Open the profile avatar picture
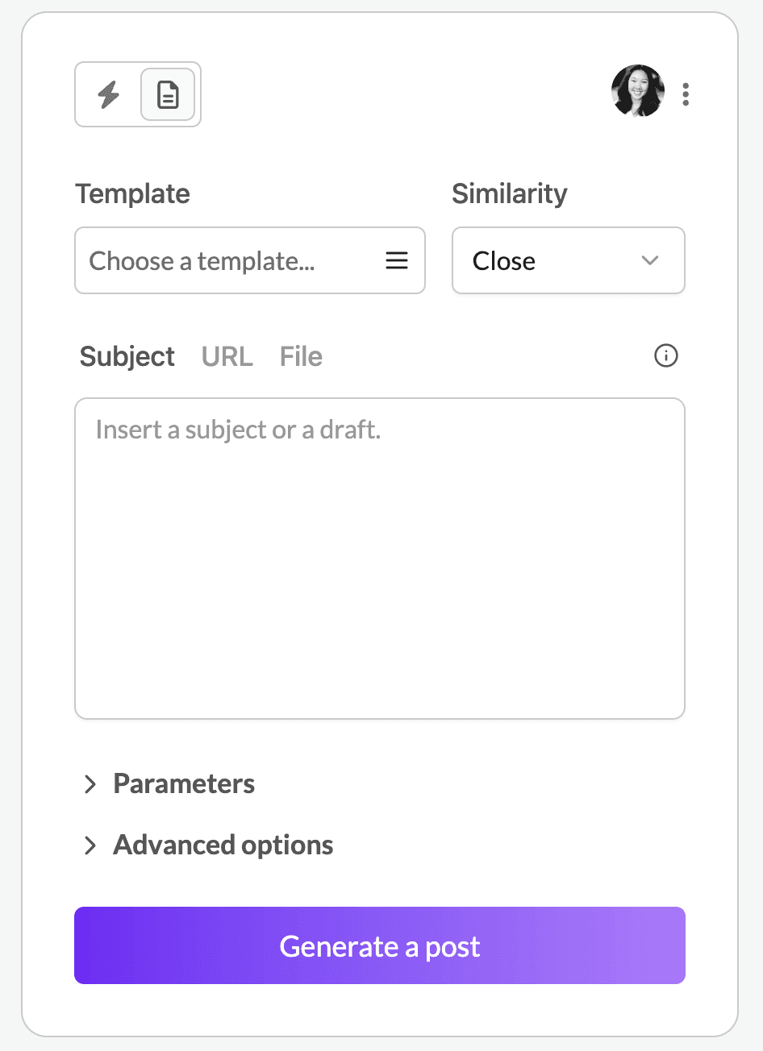Viewport: 763px width, 1051px height. point(637,91)
